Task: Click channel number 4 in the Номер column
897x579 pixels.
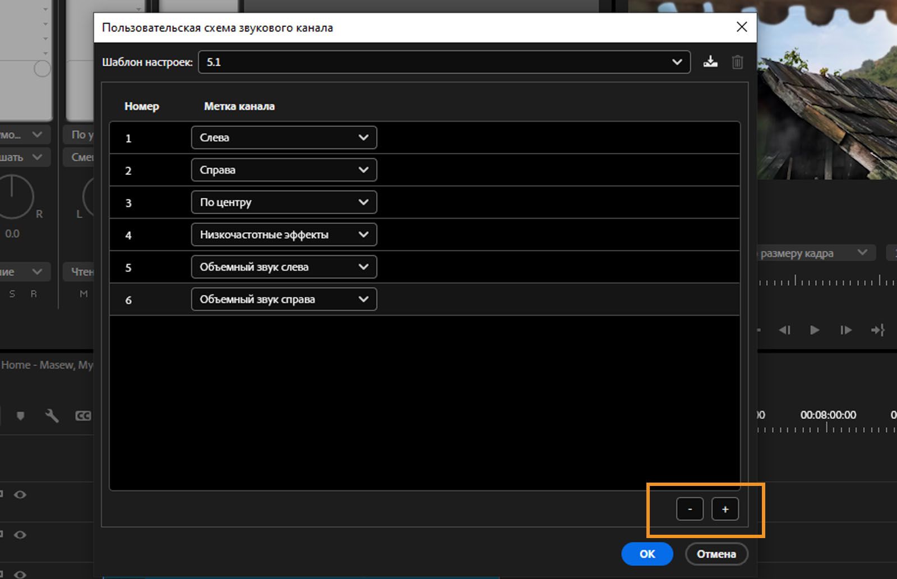Action: pos(128,235)
